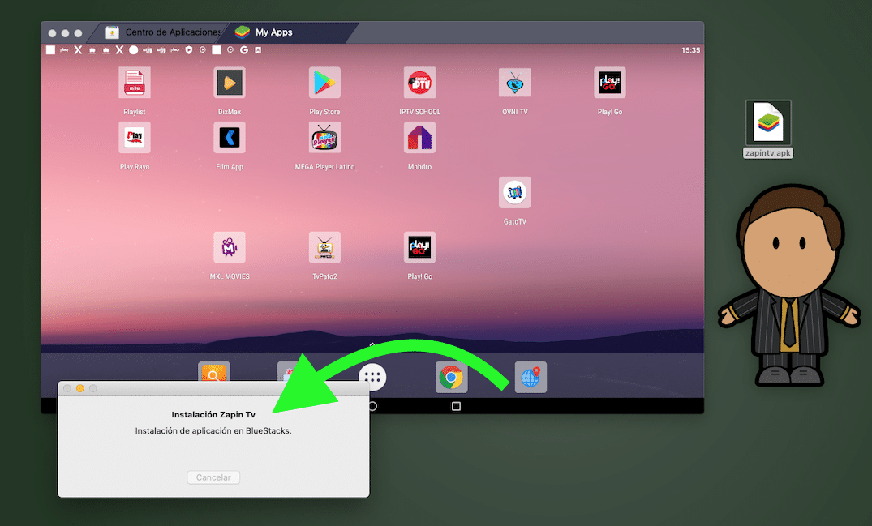Launch MEGA Player Latino
The height and width of the screenshot is (526, 872).
[x=324, y=138]
